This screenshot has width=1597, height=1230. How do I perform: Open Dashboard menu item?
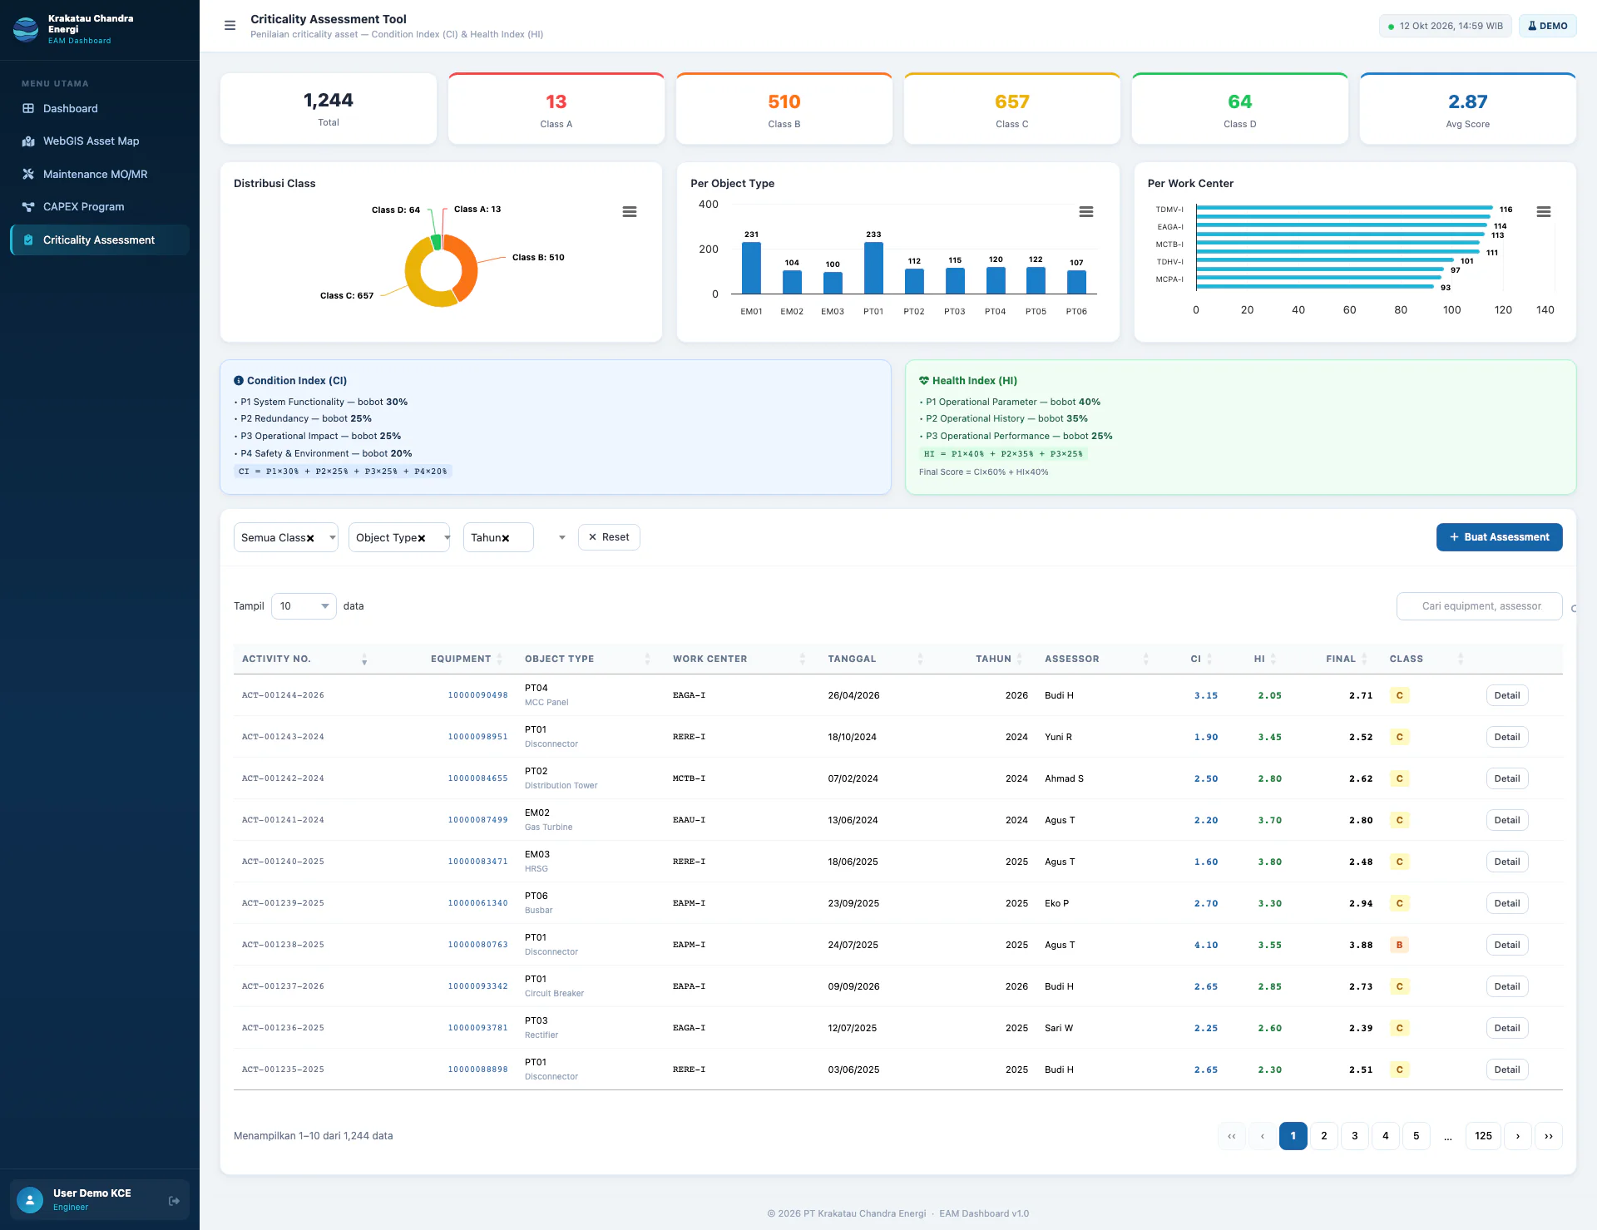100,108
